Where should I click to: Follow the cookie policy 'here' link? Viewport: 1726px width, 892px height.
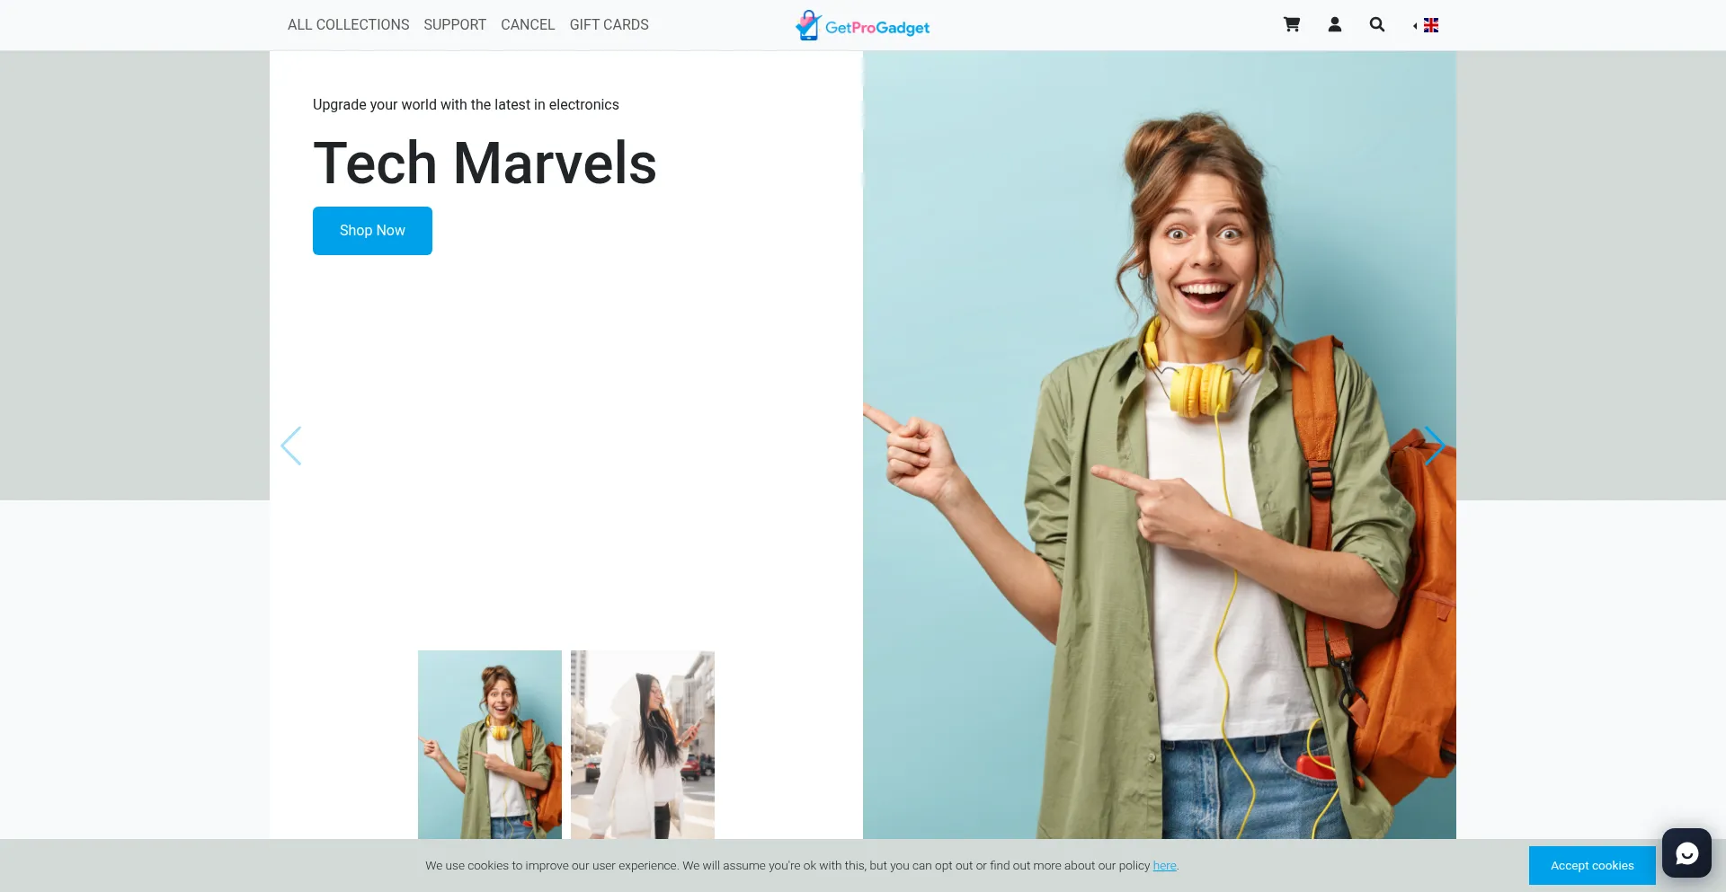1164,866
